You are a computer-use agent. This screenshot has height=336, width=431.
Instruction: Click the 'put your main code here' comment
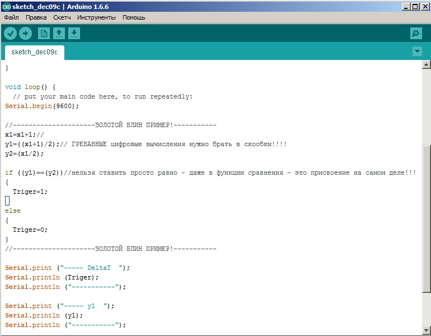coord(103,96)
